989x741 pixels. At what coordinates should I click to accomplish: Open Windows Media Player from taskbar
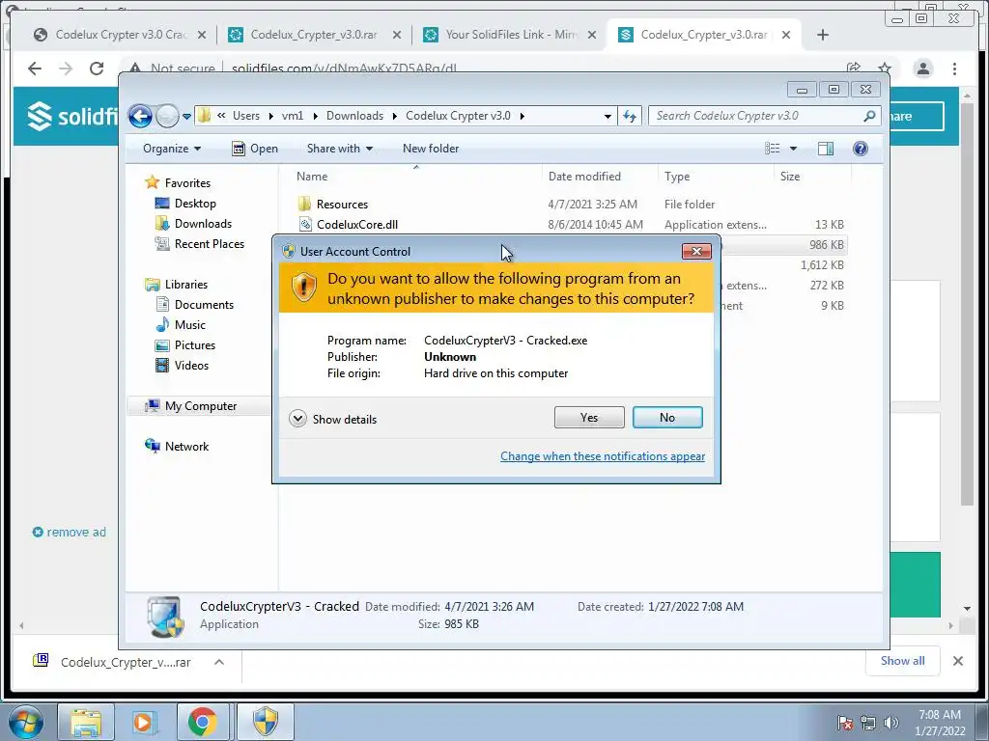(x=143, y=722)
